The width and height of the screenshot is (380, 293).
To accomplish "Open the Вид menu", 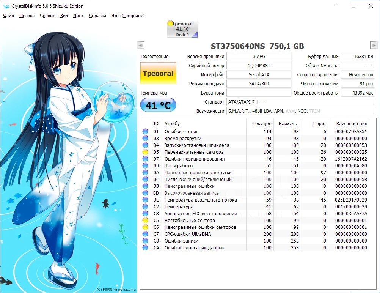I will coord(64,16).
